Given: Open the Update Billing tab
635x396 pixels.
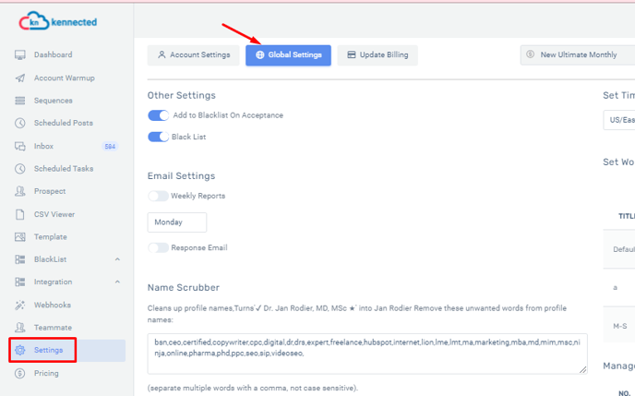Looking at the screenshot, I should pyautogui.click(x=377, y=55).
